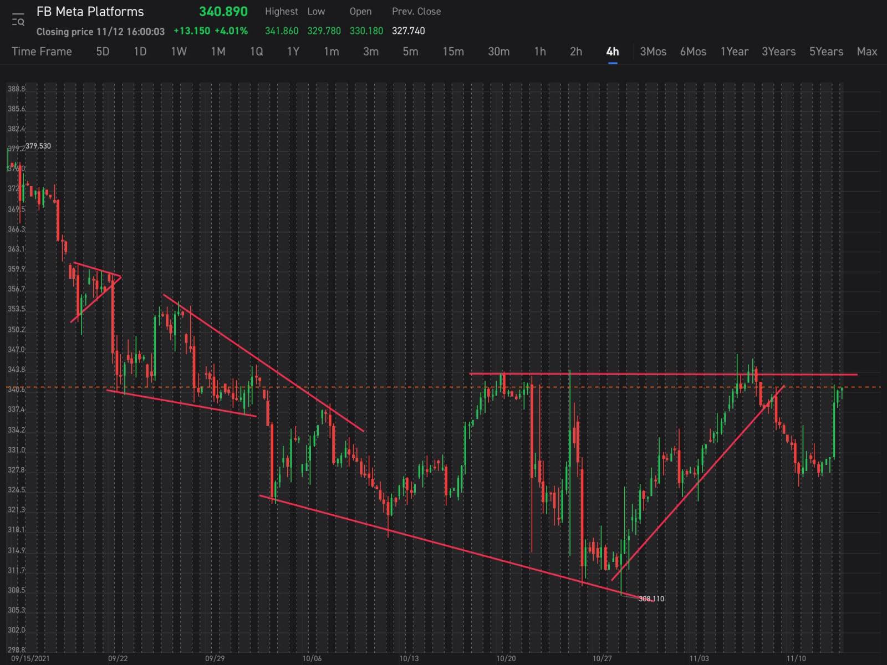Viewport: 887px width, 665px height.
Task: Select the 5D time frame
Action: (103, 52)
